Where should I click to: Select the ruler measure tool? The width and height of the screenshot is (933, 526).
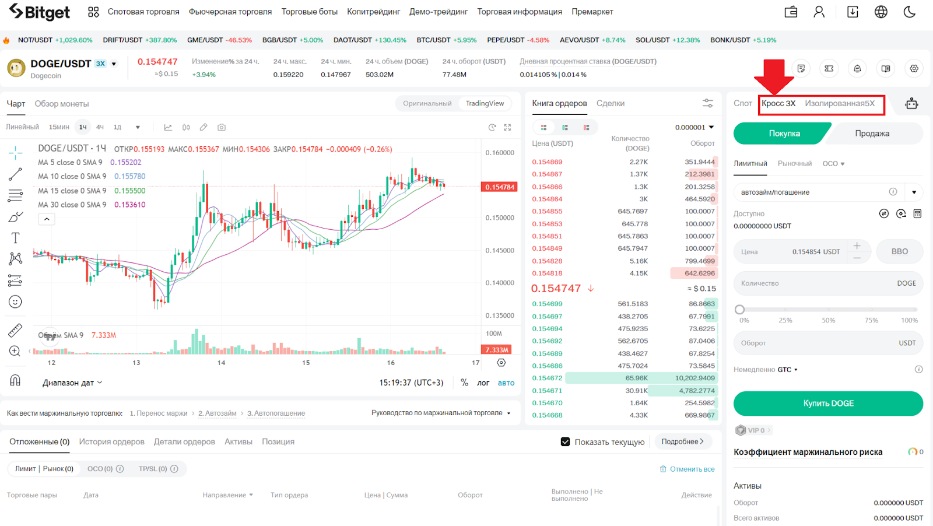16,330
